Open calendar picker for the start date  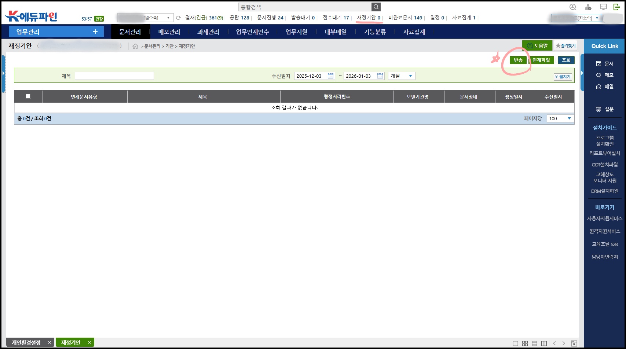(330, 76)
